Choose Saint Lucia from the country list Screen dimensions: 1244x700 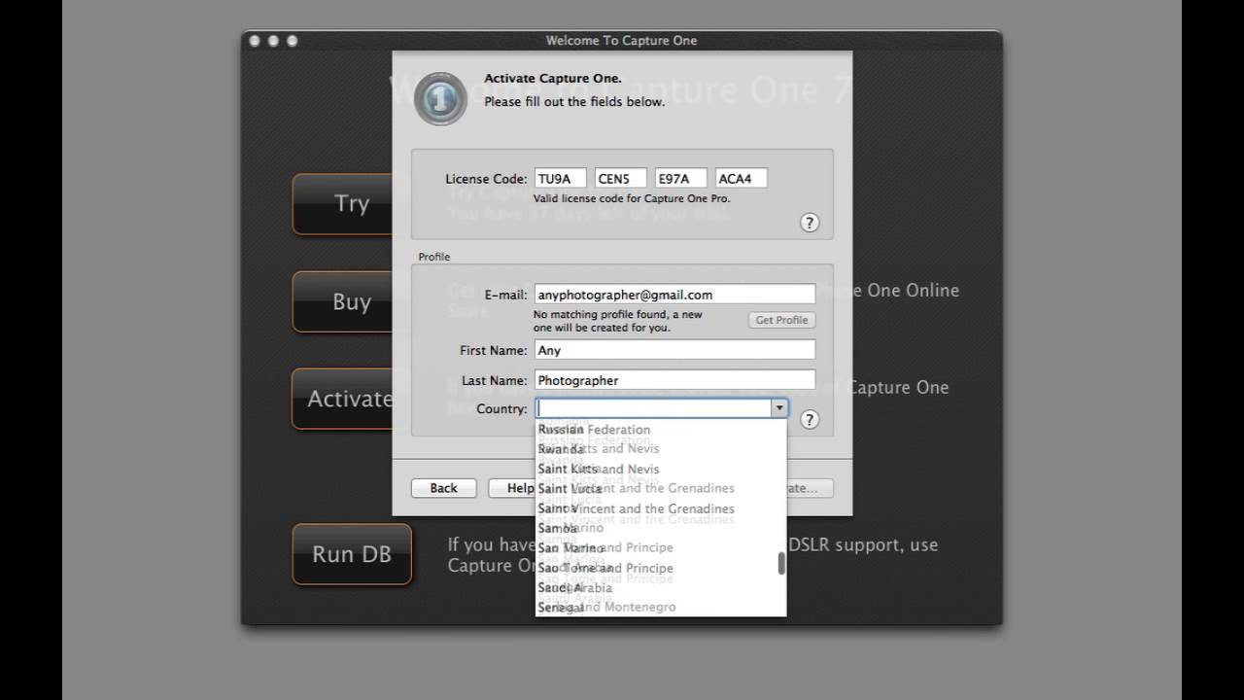tap(661, 489)
